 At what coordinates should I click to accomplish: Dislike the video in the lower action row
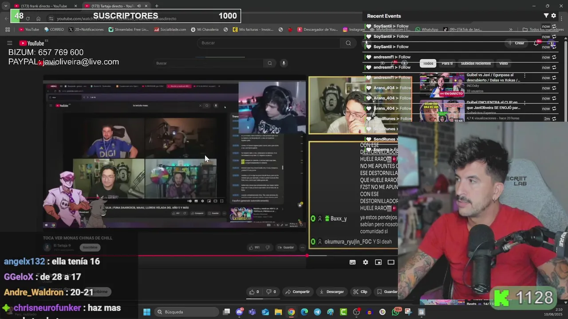pos(271,292)
